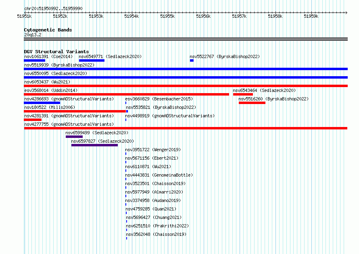Select the nsv6251510 (Prakrithi2022) label
This screenshot has height=254, width=359.
(157, 226)
